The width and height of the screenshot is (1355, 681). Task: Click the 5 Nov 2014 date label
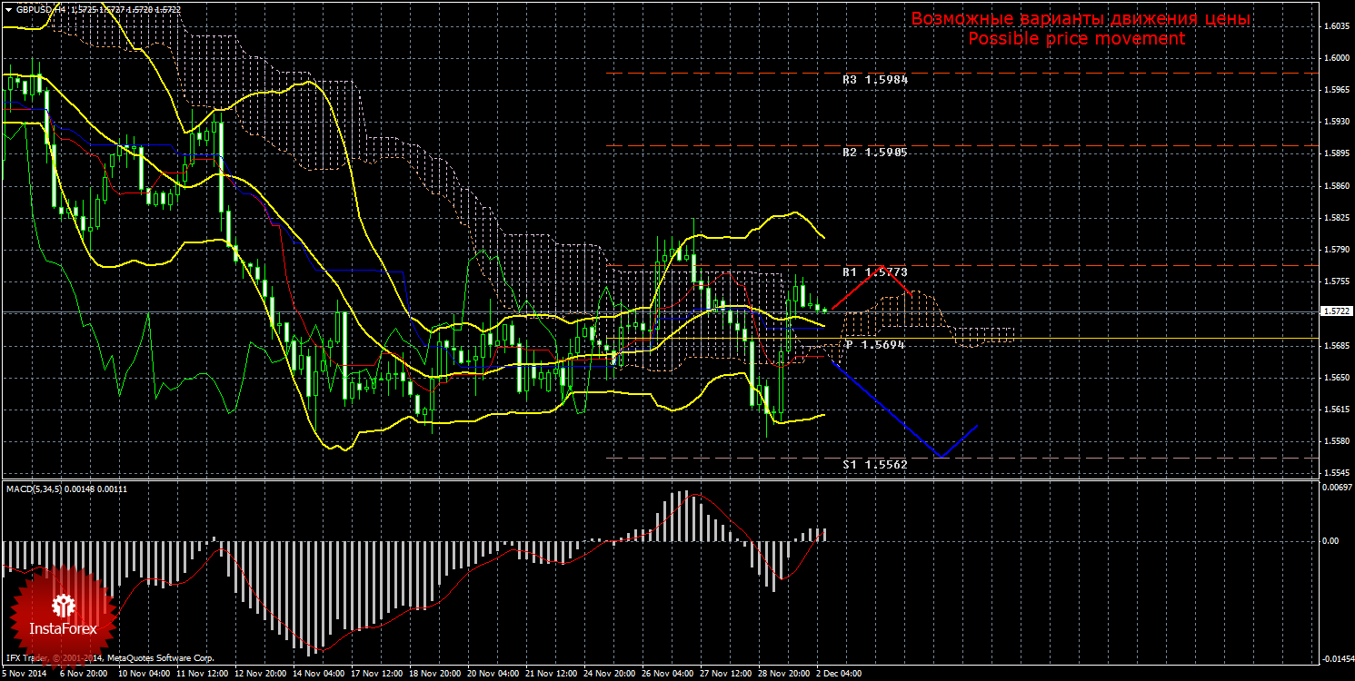click(25, 675)
